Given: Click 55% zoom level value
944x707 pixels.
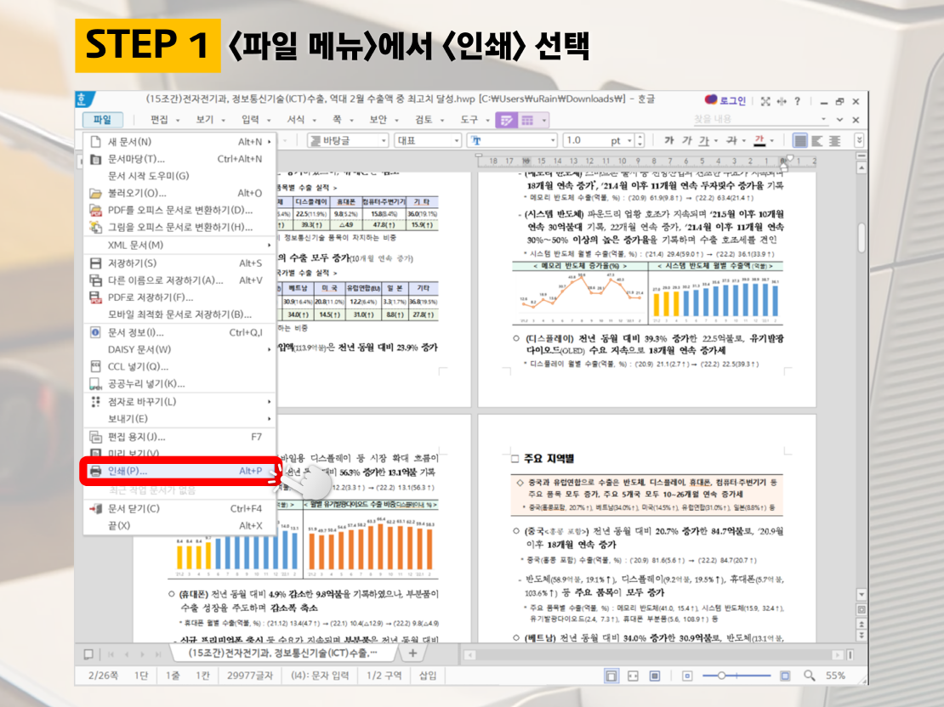Looking at the screenshot, I should [836, 676].
